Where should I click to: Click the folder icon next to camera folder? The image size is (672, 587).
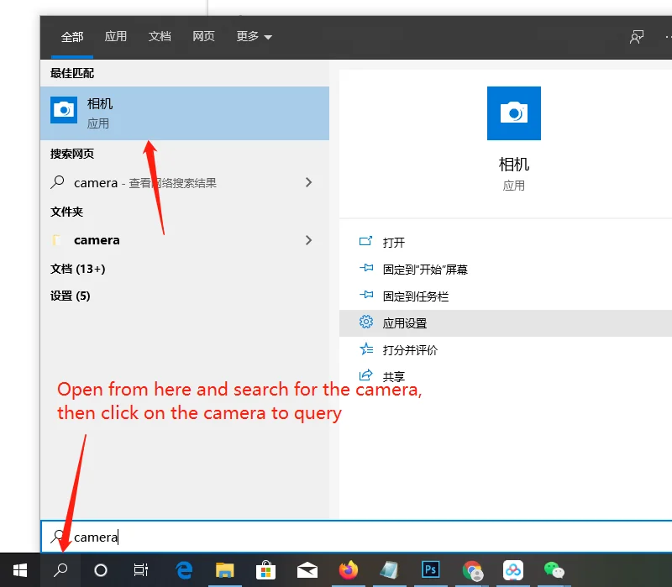[57, 240]
